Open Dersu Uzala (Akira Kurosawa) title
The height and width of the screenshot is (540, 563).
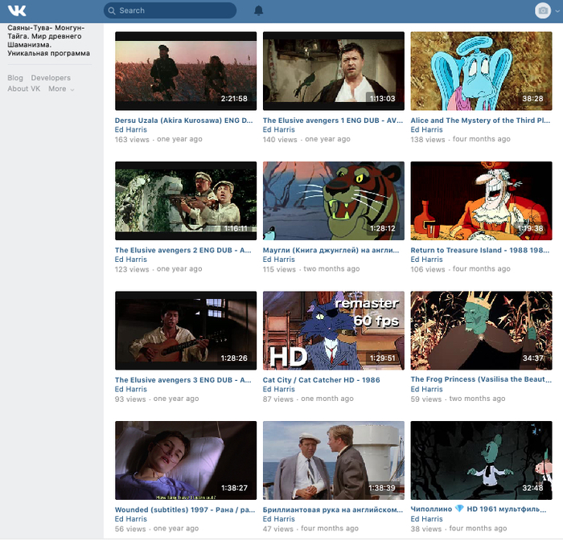pyautogui.click(x=184, y=121)
